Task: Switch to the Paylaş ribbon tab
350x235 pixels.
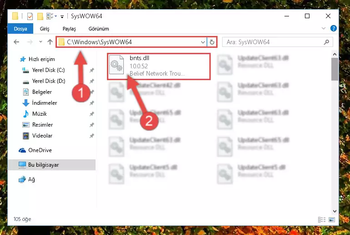Action: (x=69, y=29)
